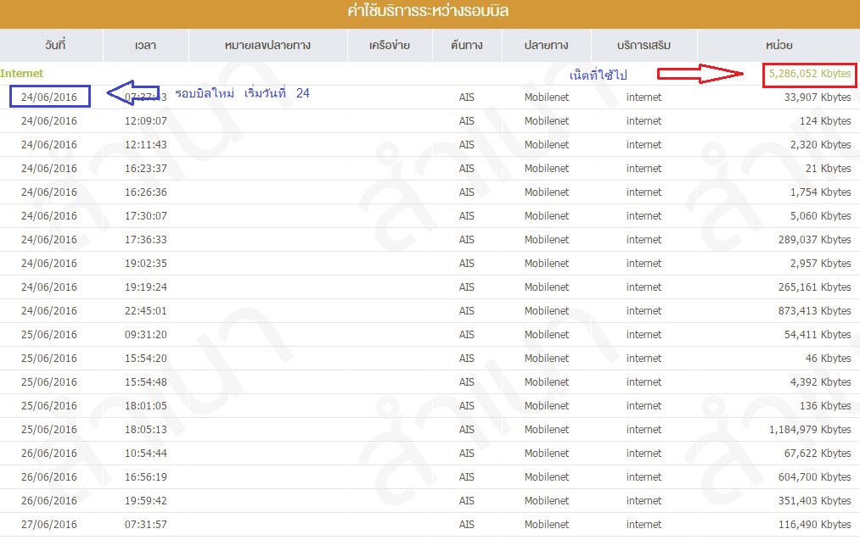The width and height of the screenshot is (860, 540).
Task: Select time 18:05:13 cell
Action: click(146, 429)
